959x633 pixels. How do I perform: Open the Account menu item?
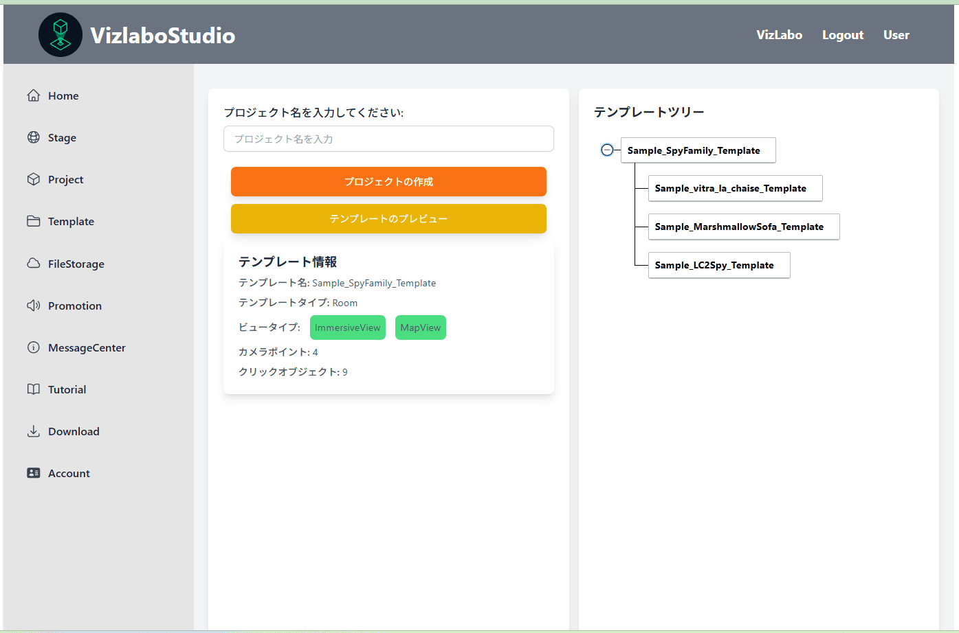coord(69,473)
